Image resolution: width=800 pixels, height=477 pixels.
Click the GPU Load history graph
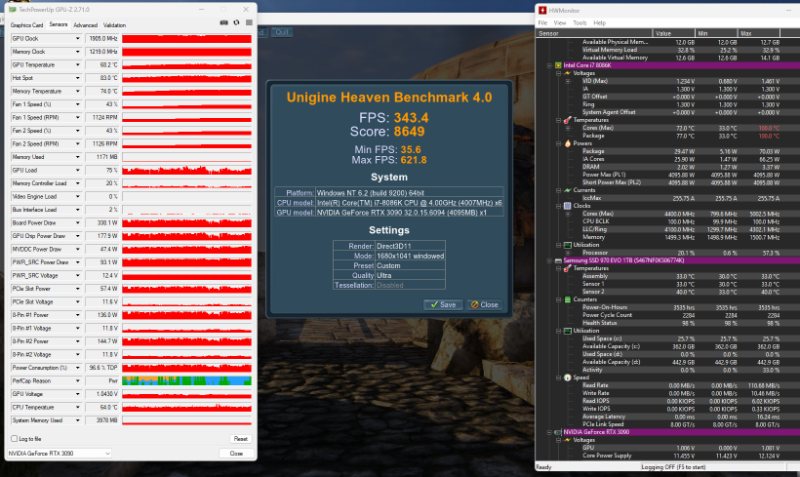[x=186, y=171]
